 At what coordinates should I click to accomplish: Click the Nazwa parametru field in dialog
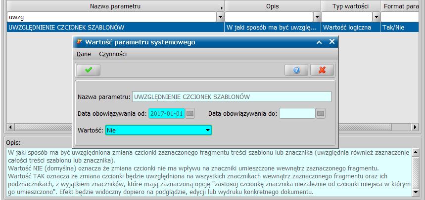pyautogui.click(x=232, y=97)
